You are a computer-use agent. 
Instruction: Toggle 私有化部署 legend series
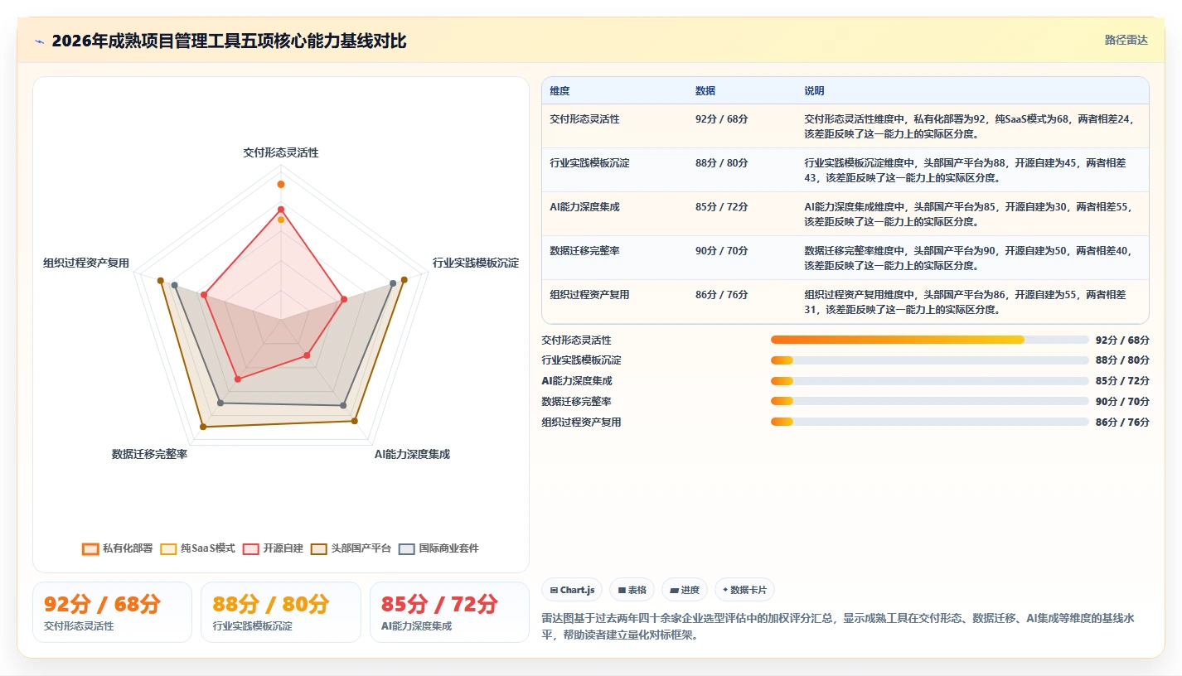(x=118, y=548)
